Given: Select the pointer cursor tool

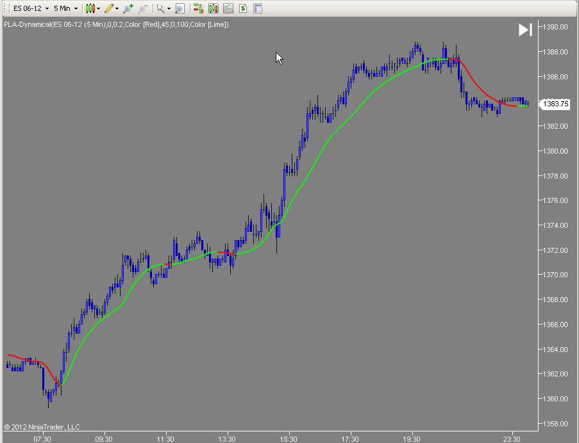Looking at the screenshot, I should pyautogui.click(x=160, y=8).
